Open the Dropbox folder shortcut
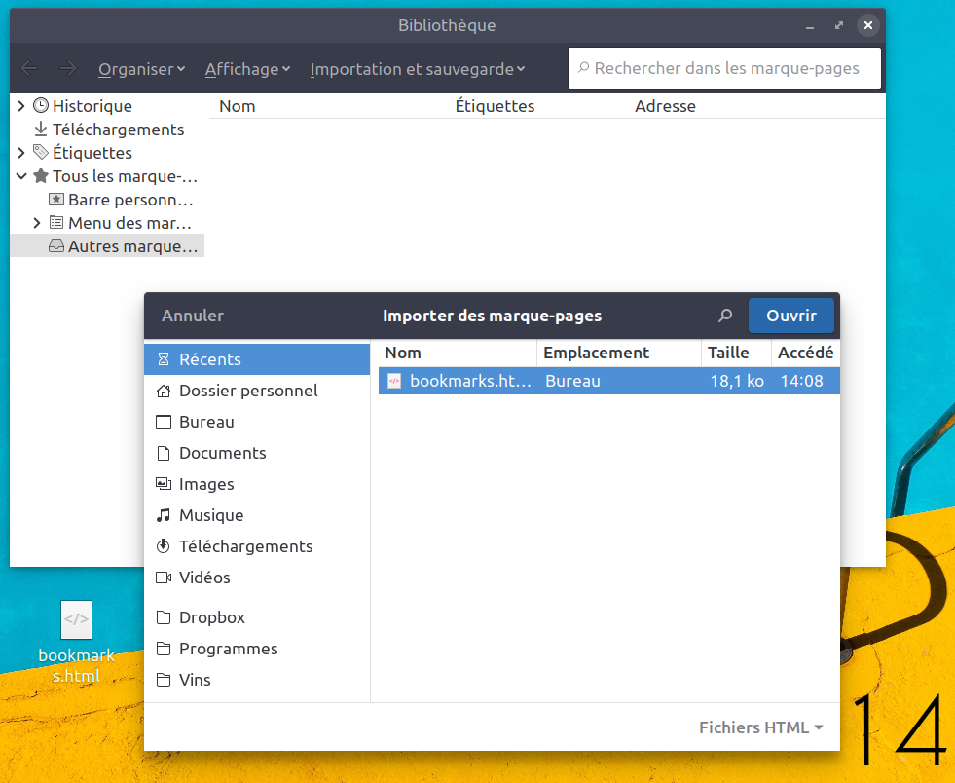Image resolution: width=955 pixels, height=783 pixels. (211, 617)
